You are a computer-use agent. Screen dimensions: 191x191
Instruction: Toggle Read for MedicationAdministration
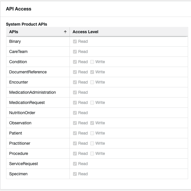(x=75, y=93)
